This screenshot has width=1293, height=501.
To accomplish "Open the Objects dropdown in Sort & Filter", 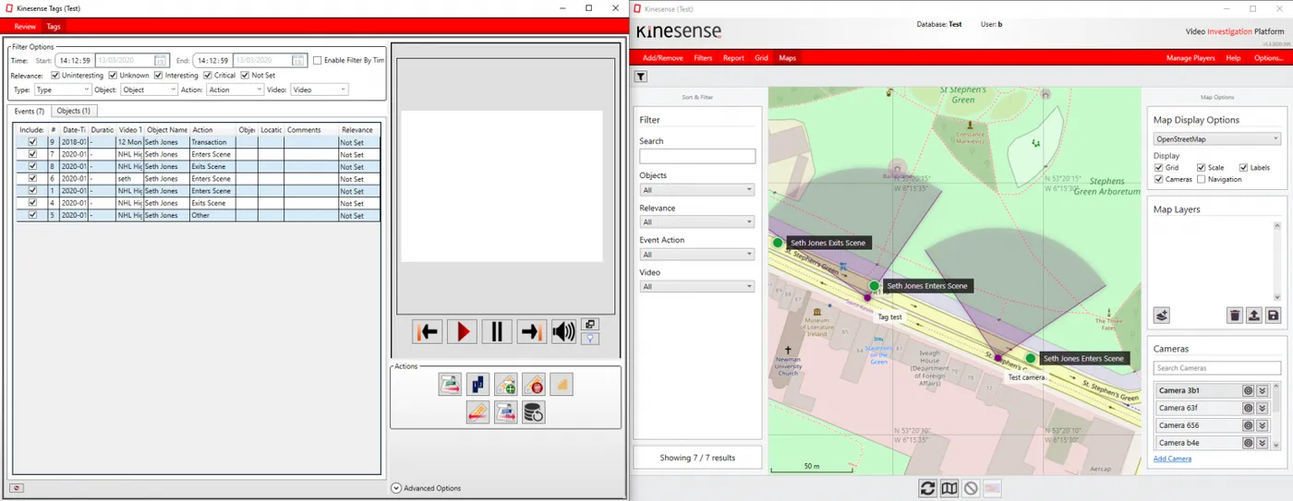I will pyautogui.click(x=697, y=190).
